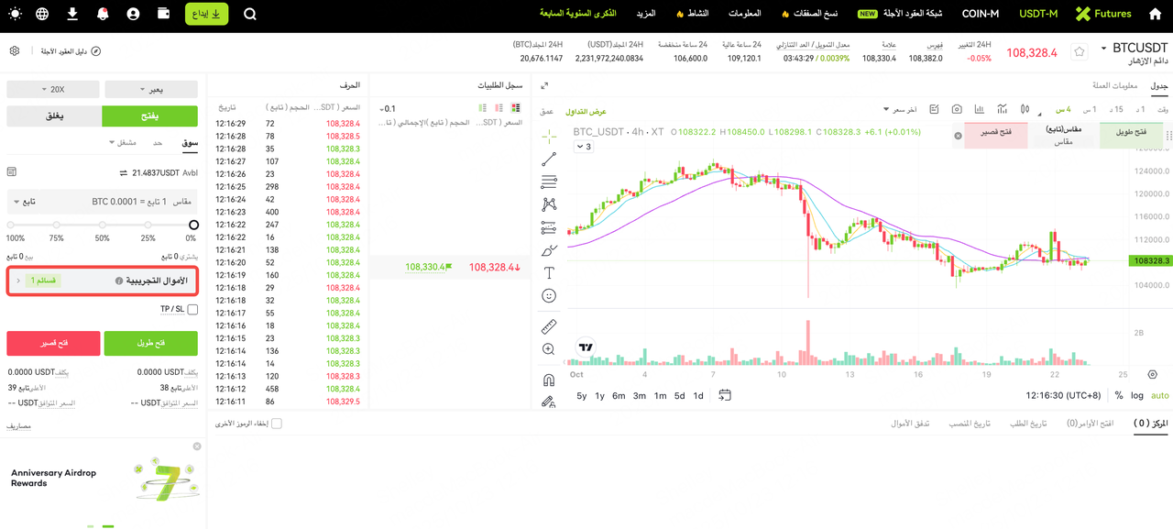Set the amount slider to 100%
Screen dimensions: 1173x529
11,225
